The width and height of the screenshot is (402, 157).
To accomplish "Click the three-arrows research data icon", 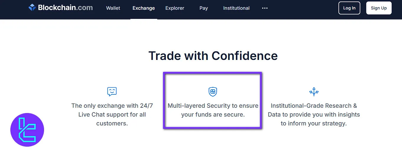I will [314, 92].
